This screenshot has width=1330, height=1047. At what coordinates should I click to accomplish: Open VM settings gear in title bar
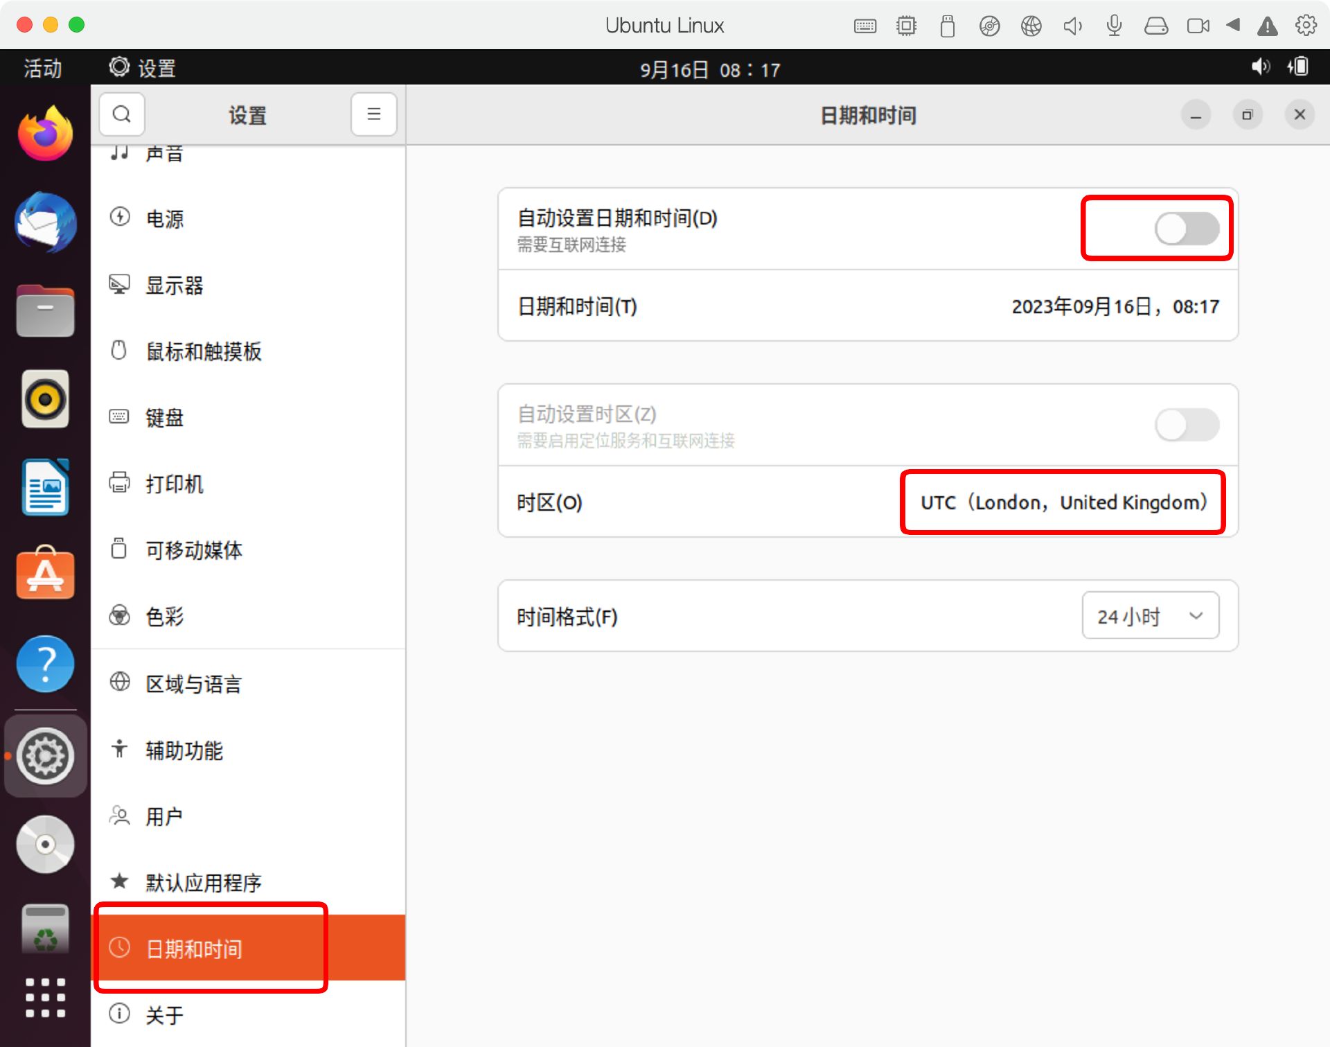tap(1306, 26)
